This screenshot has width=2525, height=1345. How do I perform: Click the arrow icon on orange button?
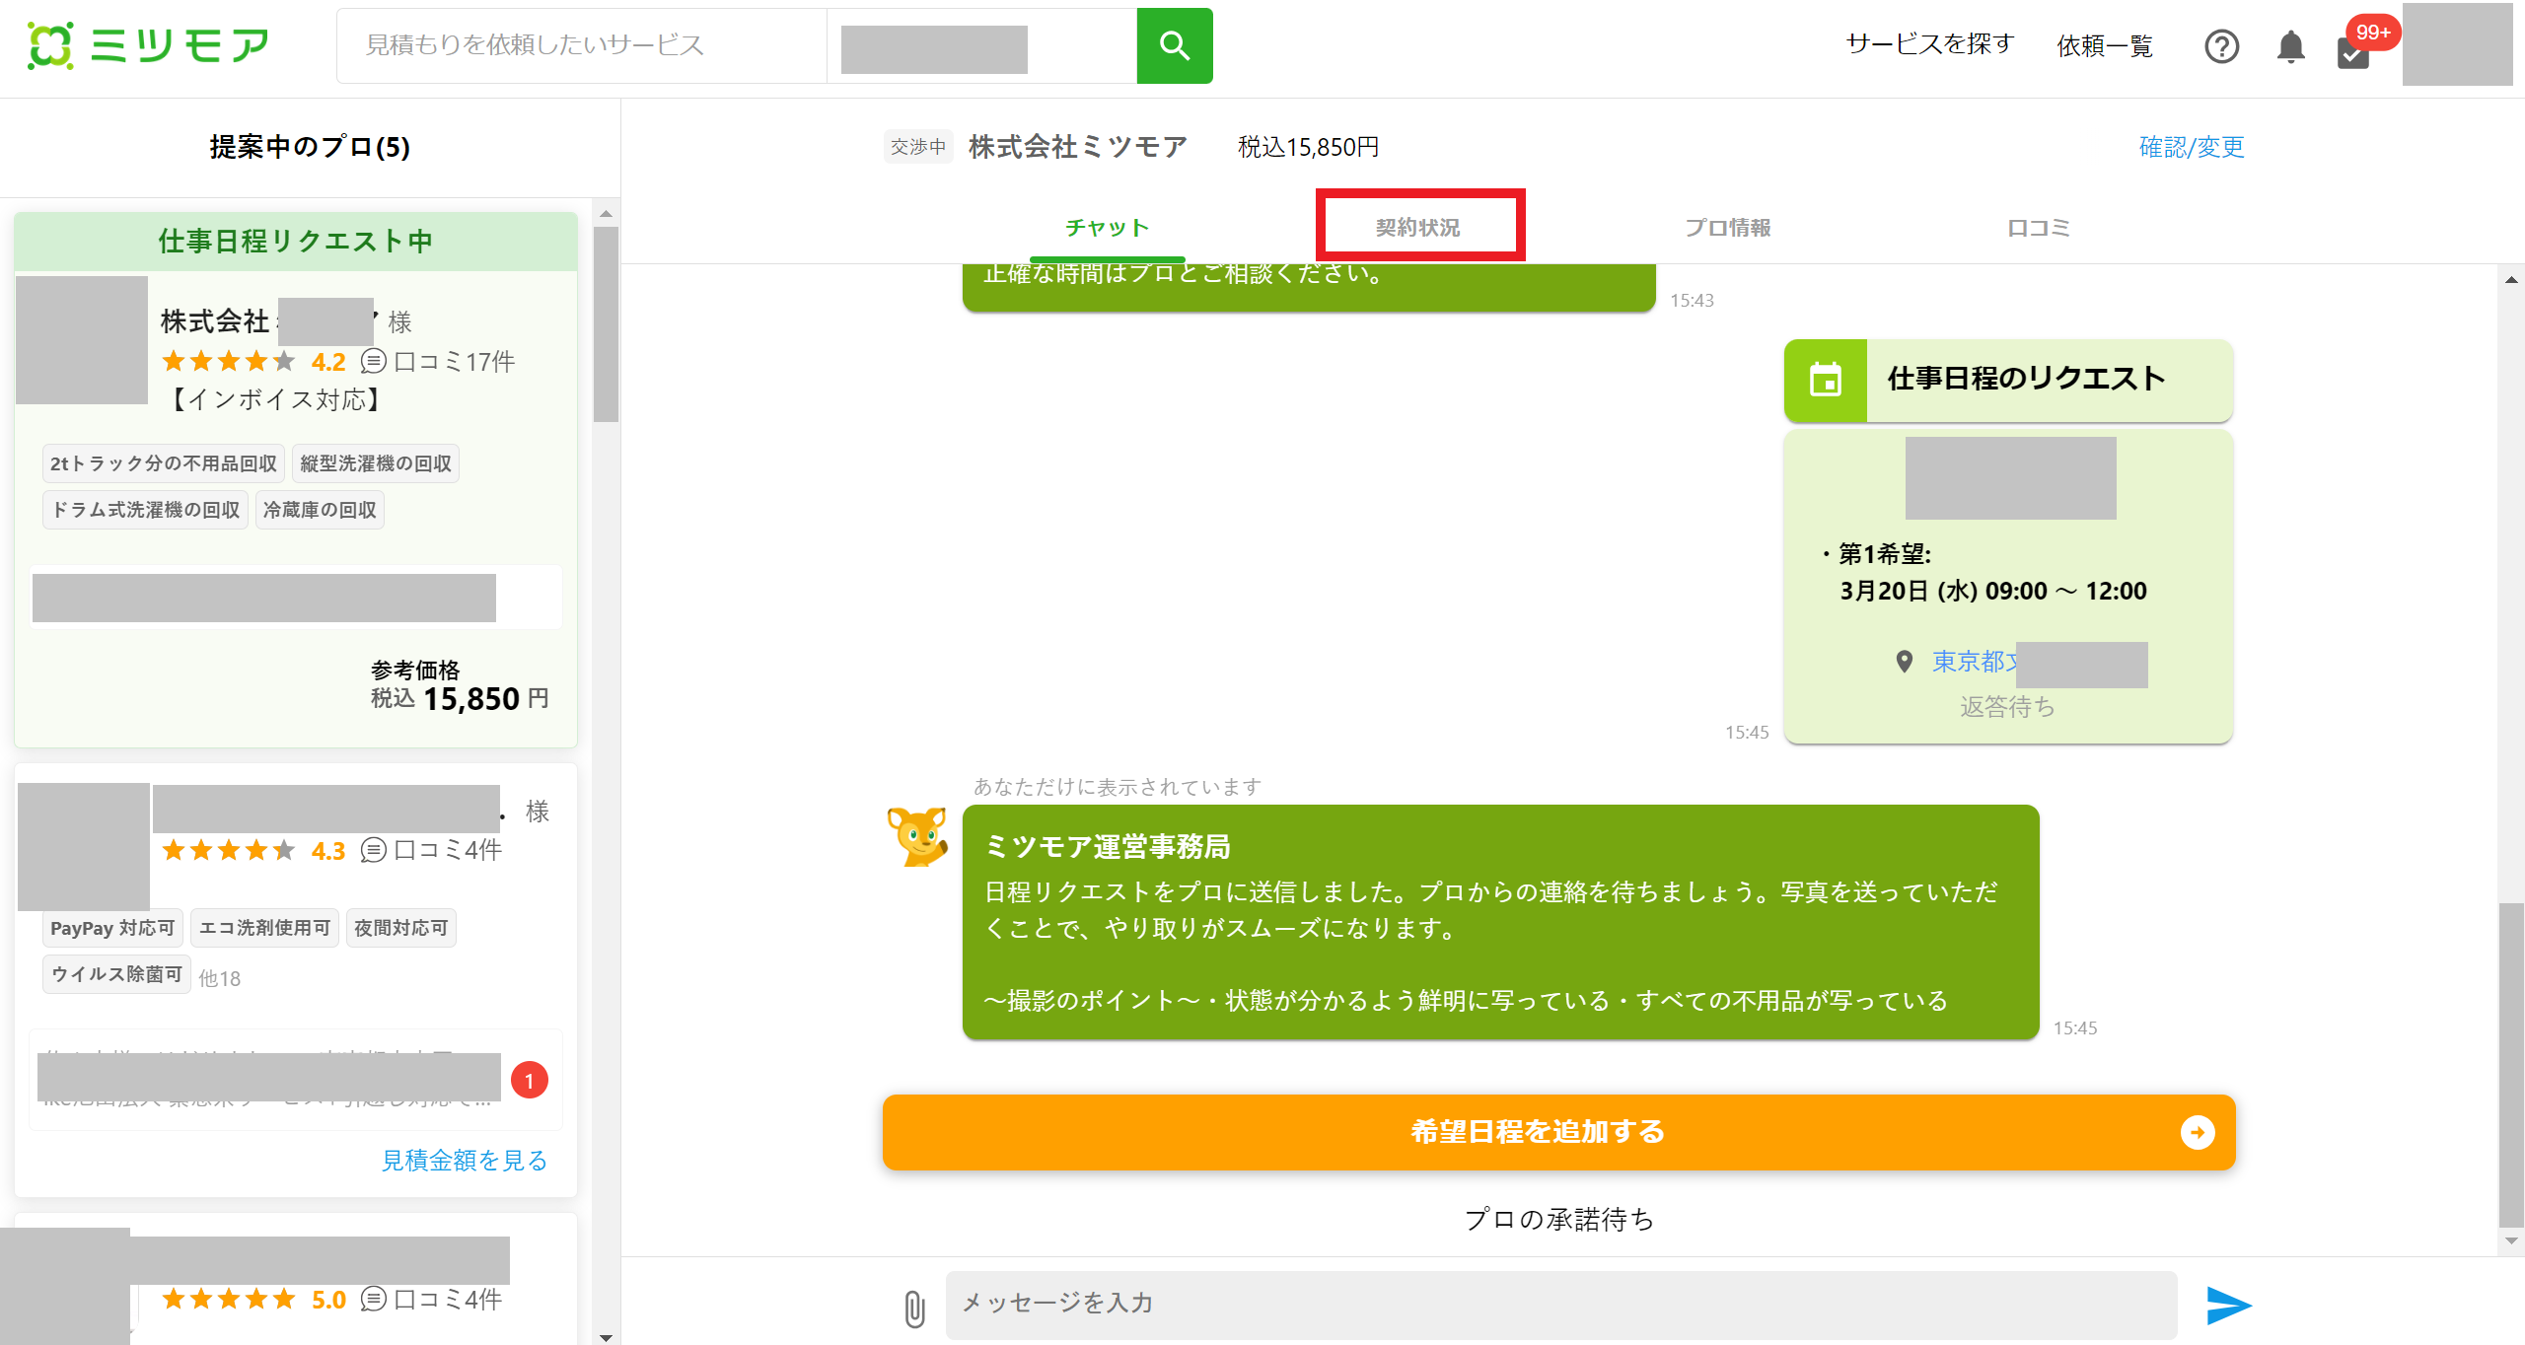(2197, 1132)
